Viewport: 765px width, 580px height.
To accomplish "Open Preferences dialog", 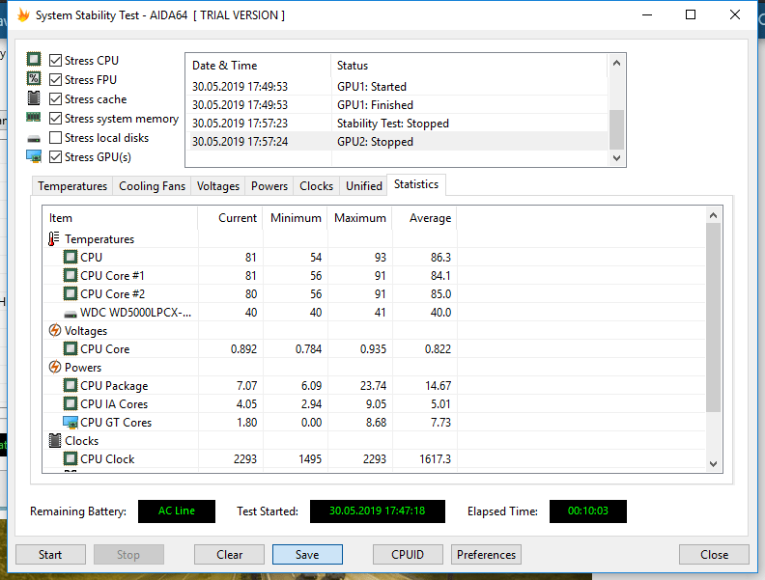I will click(x=486, y=555).
